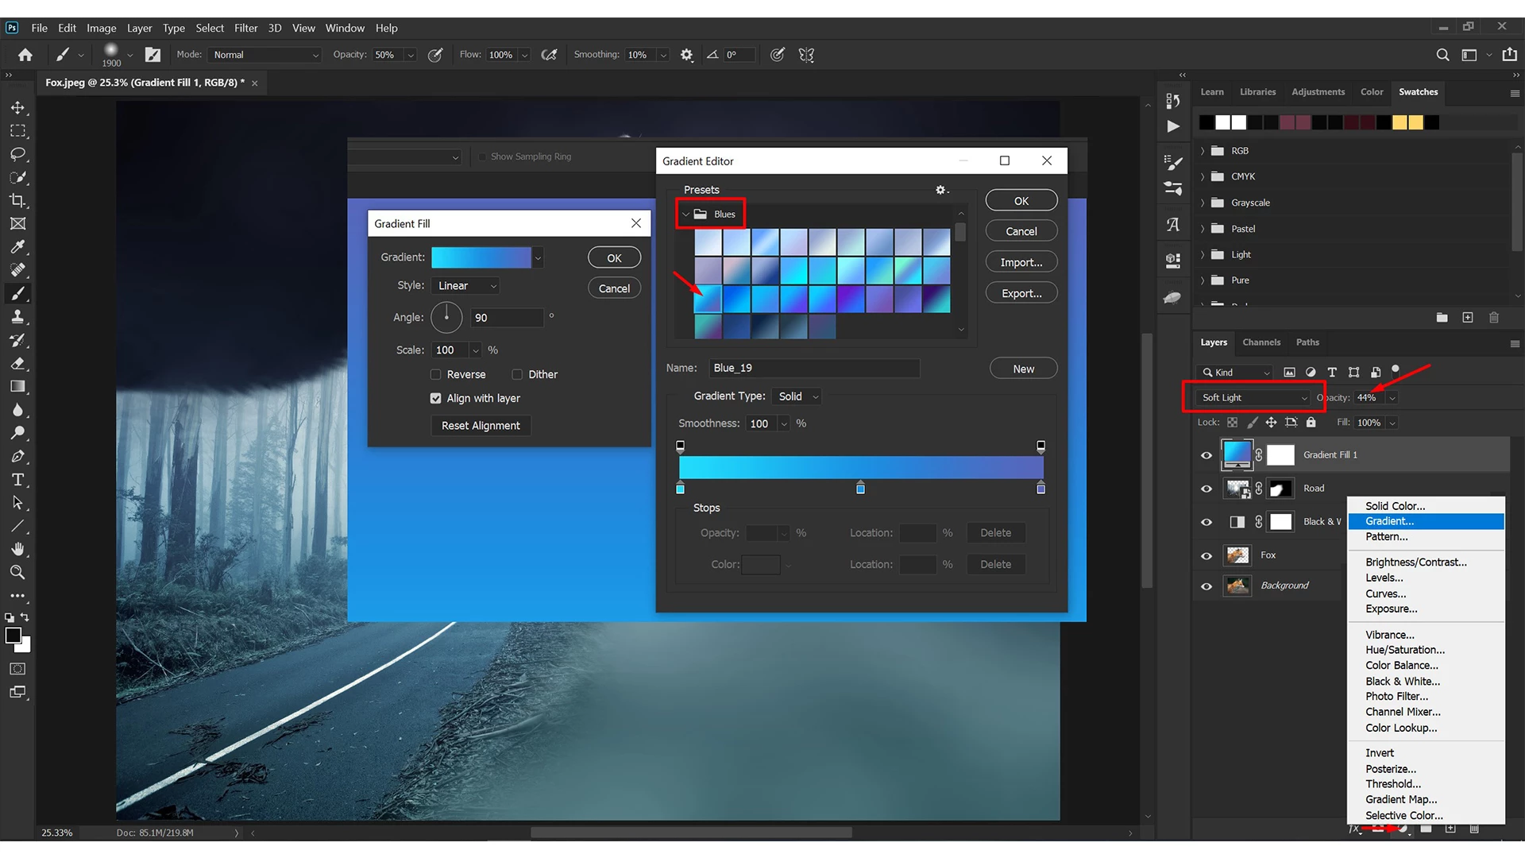This screenshot has width=1525, height=858.
Task: Click the Import button in Gradient Editor
Action: tap(1021, 262)
